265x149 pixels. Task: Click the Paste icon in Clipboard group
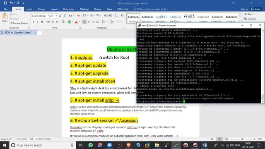(x=5, y=17)
